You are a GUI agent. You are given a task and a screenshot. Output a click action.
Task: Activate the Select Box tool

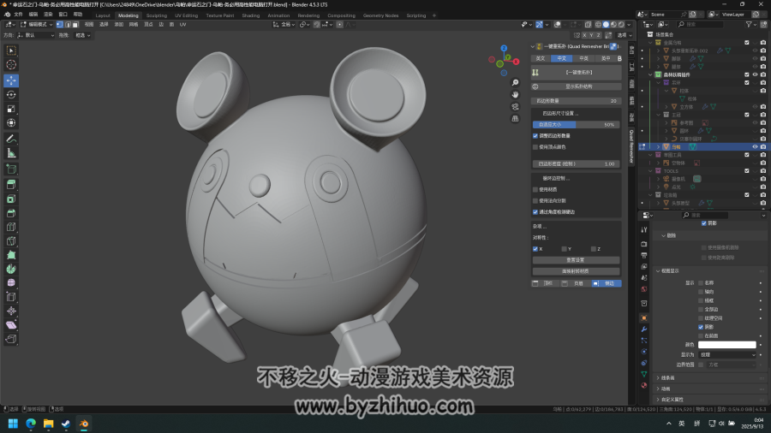(x=11, y=50)
